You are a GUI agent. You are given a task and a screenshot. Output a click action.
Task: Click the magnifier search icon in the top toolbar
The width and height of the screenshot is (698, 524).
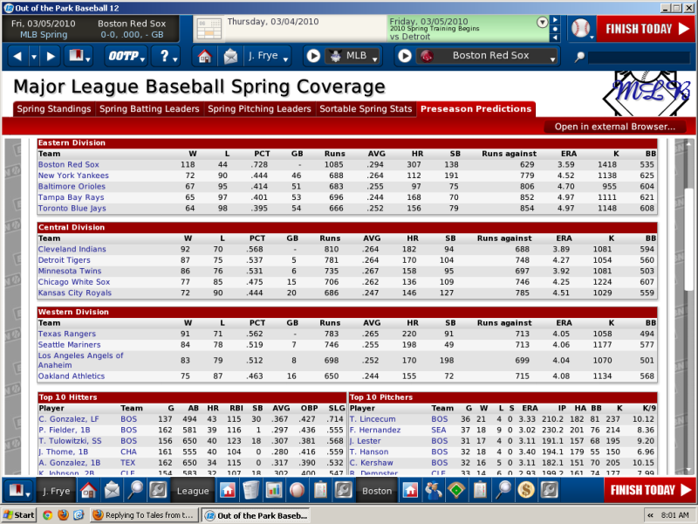point(579,57)
